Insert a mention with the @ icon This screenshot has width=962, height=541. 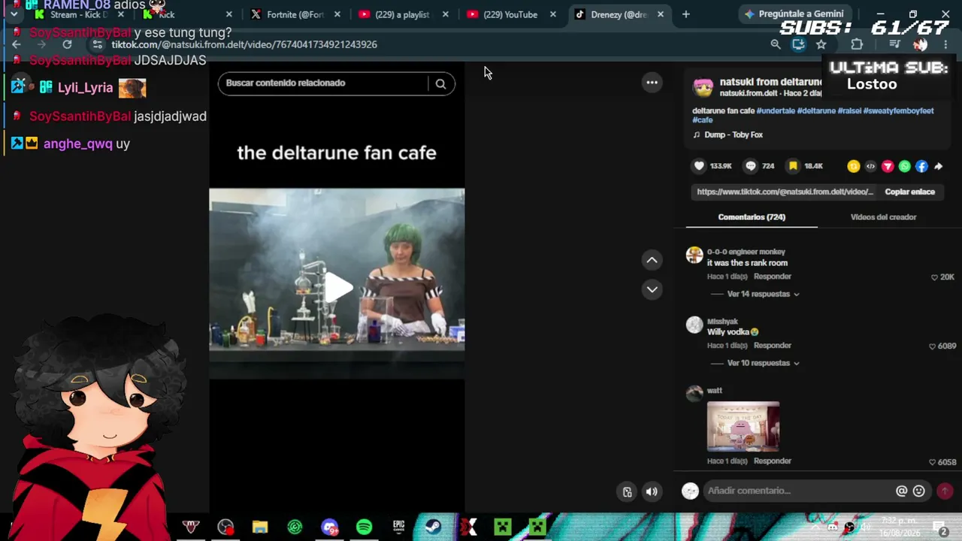tap(901, 491)
